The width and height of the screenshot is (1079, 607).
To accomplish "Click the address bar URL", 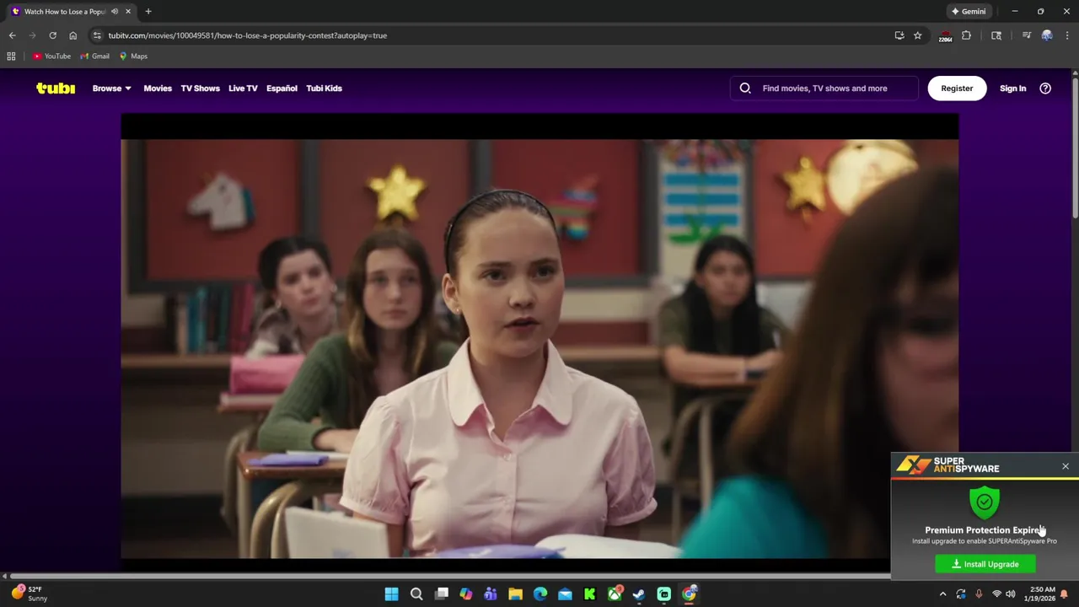I will pos(248,35).
